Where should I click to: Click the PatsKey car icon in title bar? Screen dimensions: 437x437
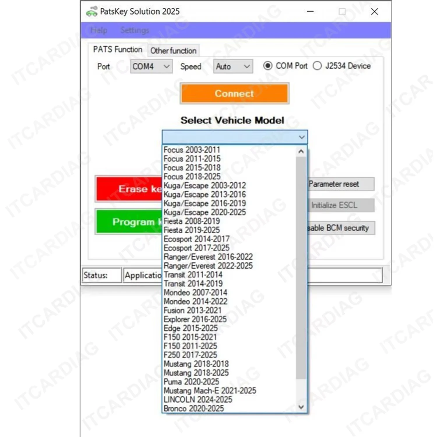point(91,12)
